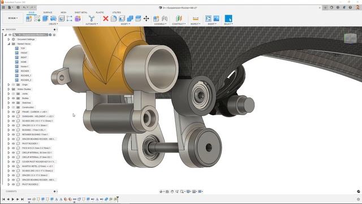Click the blue Select tool icon
This screenshot has width=362, height=204.
[229, 19]
